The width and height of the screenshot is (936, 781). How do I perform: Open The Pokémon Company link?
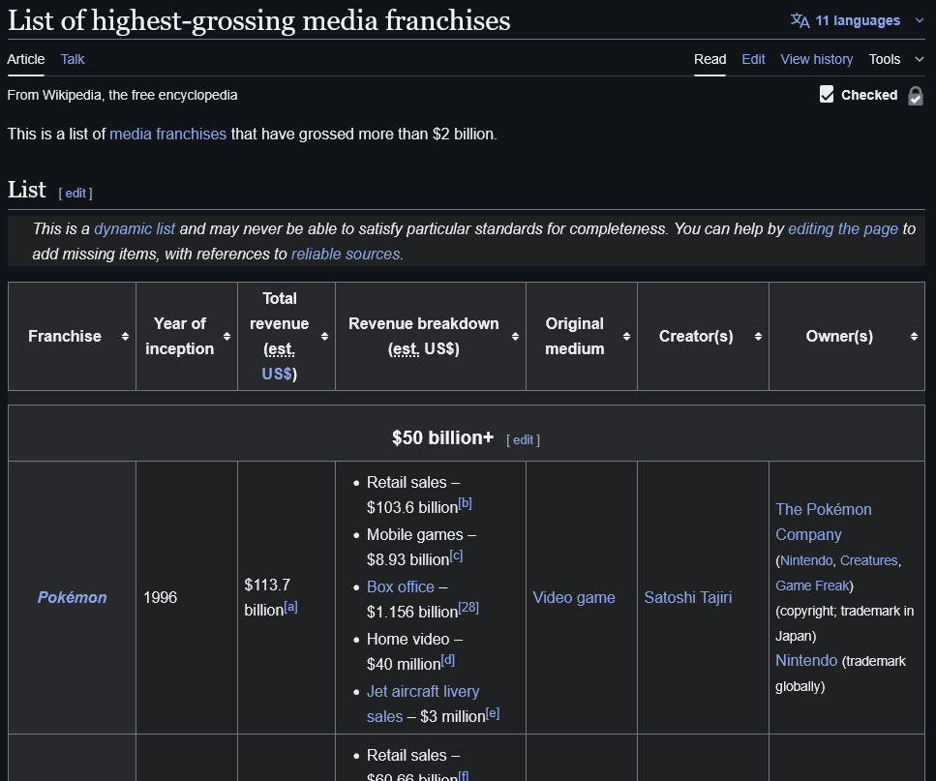click(823, 522)
